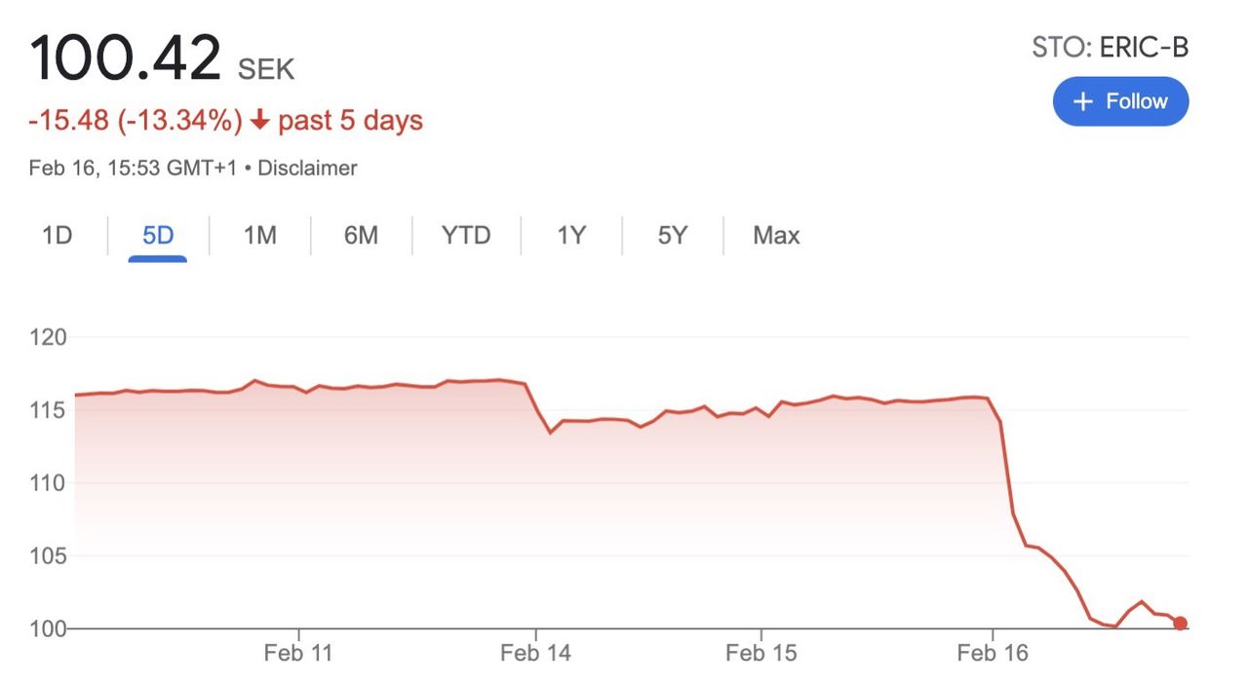1248x683 pixels.
Task: Select the 5D time range tab
Action: coord(158,236)
